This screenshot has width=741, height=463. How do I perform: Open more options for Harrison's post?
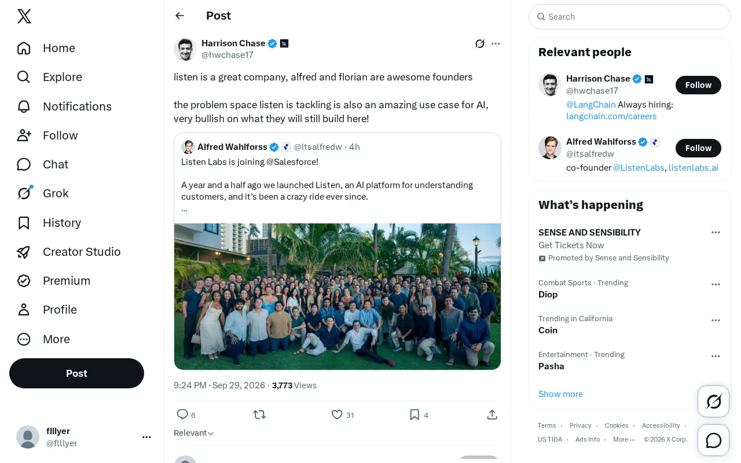point(496,43)
